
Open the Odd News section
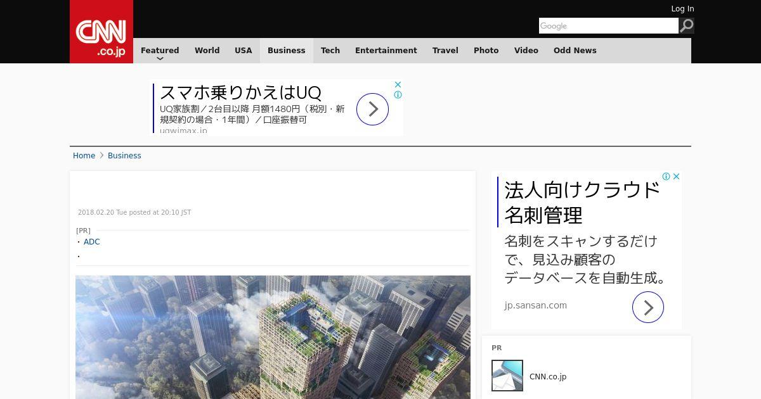tap(575, 51)
